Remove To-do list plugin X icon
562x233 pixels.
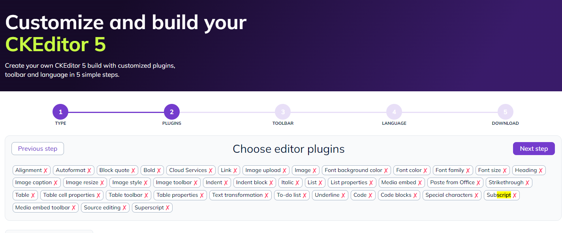click(x=305, y=195)
